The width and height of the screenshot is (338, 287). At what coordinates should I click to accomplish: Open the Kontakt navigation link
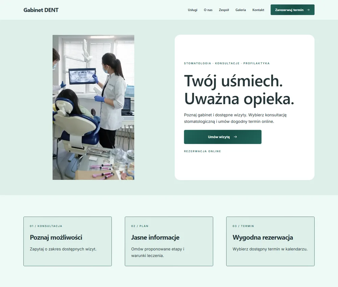coord(258,10)
